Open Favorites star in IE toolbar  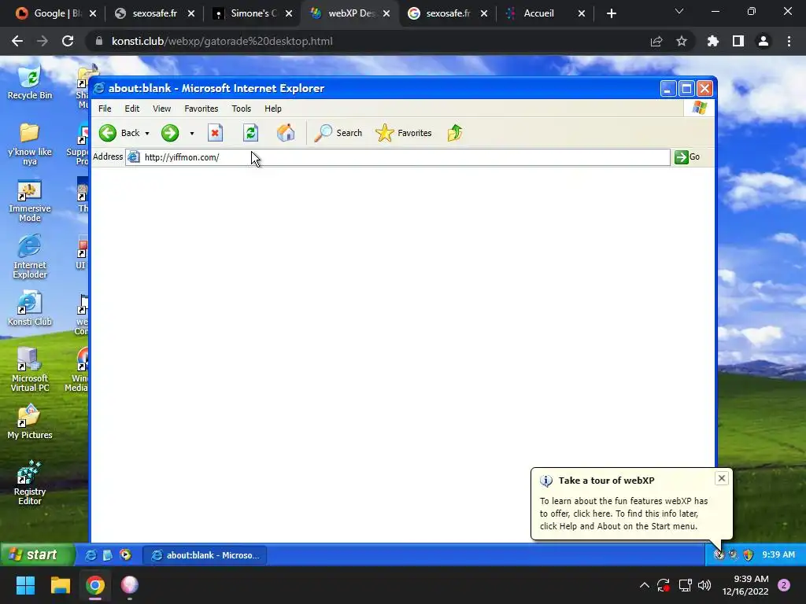[x=404, y=133]
